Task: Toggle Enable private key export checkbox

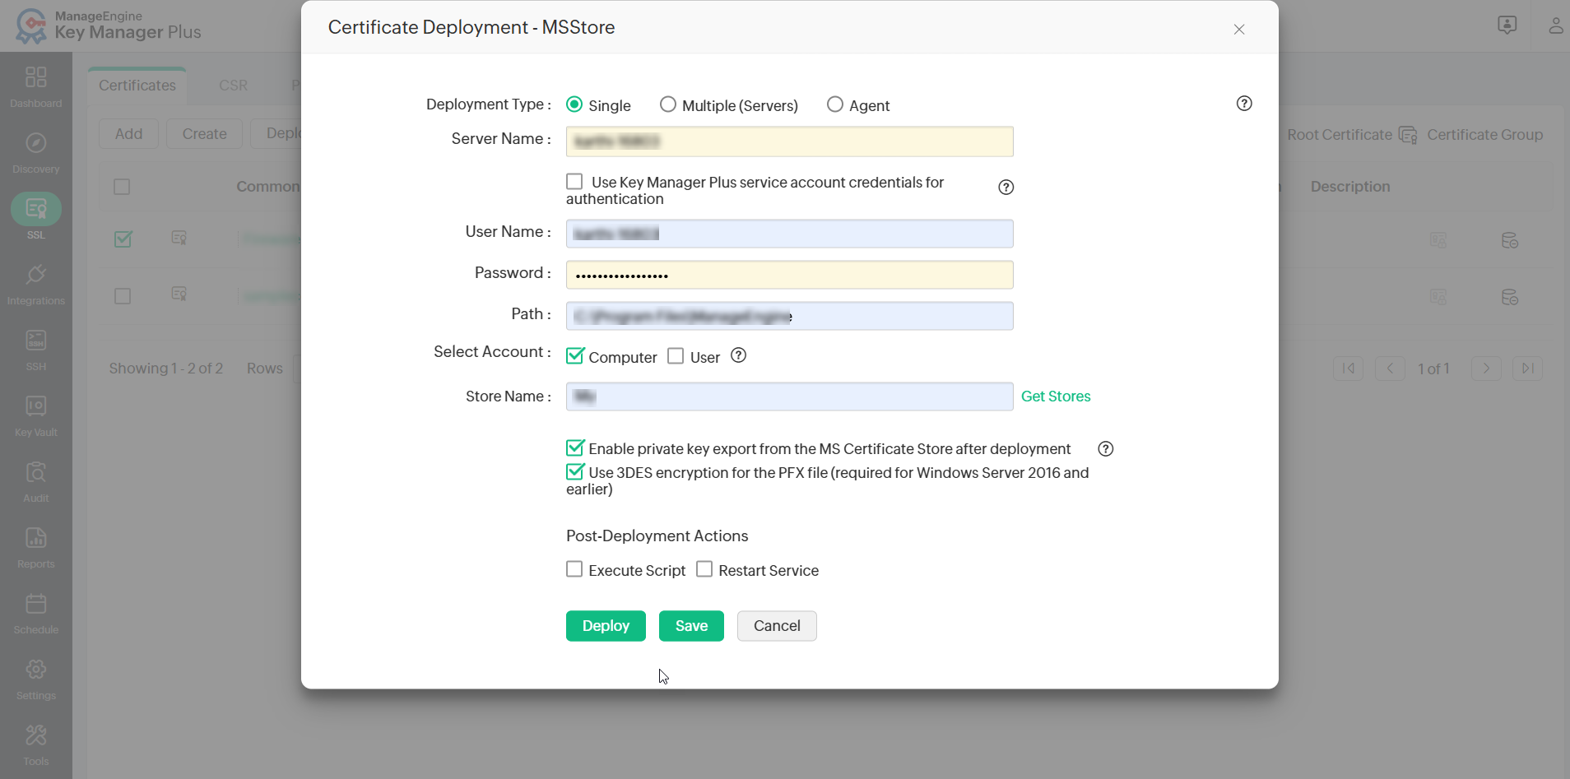Action: point(575,447)
